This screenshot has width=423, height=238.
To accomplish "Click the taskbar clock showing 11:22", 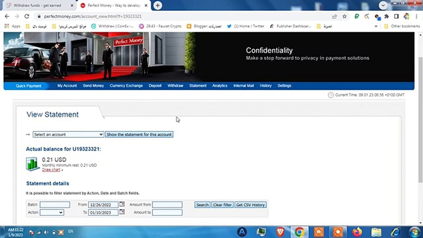I will (x=16, y=232).
